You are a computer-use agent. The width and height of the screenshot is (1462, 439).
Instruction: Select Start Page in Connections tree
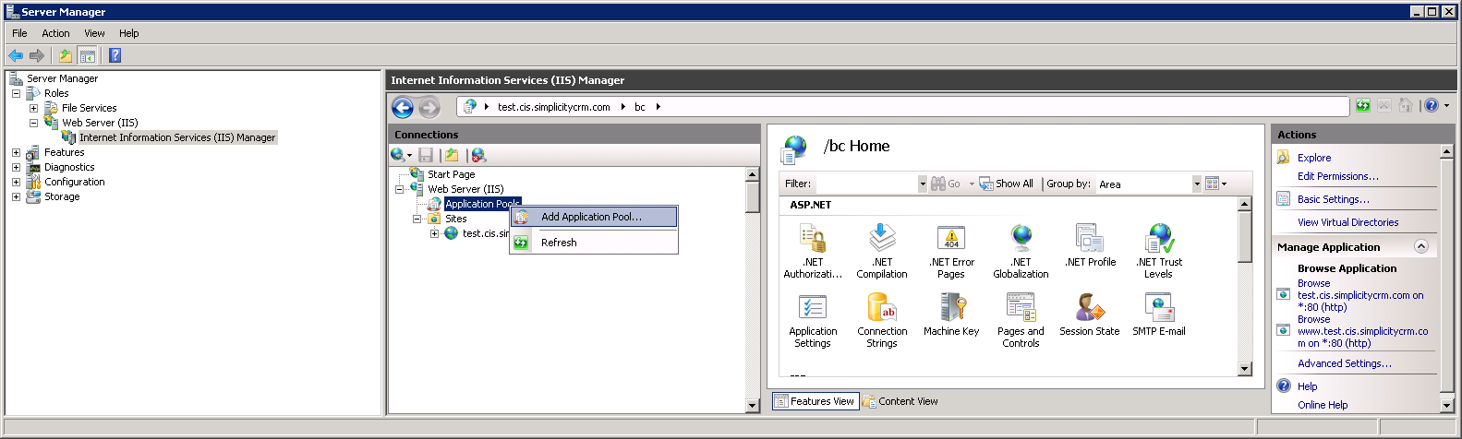451,174
